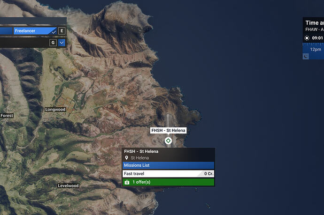Click the G key shortcut button
The image size is (324, 215).
tap(53, 43)
